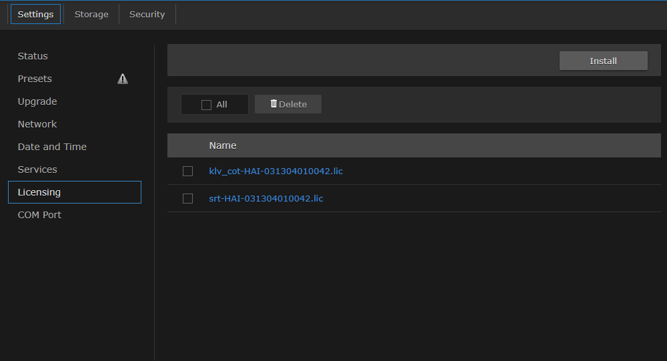Open the Services page
This screenshot has height=361, width=667.
(x=37, y=169)
